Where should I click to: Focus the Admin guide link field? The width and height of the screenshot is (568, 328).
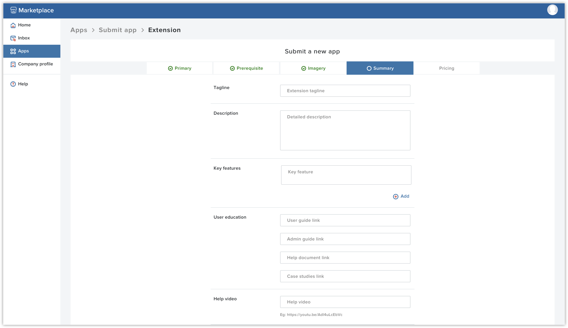(x=345, y=239)
